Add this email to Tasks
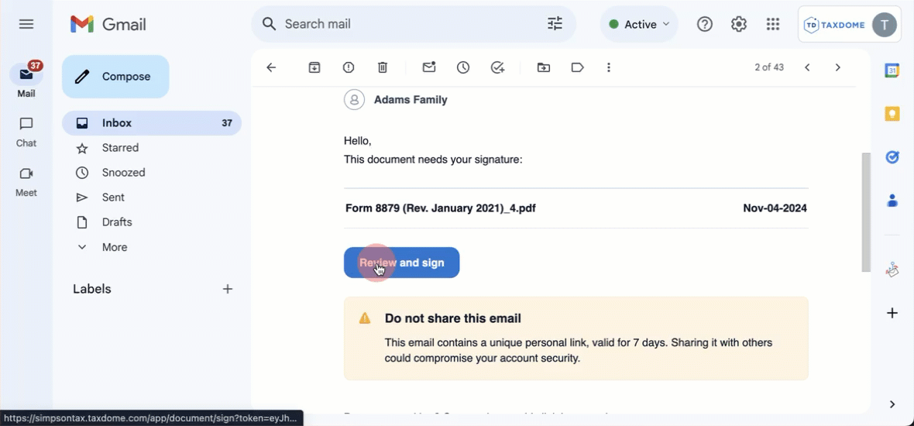Viewport: 914px width, 426px height. pyautogui.click(x=498, y=67)
